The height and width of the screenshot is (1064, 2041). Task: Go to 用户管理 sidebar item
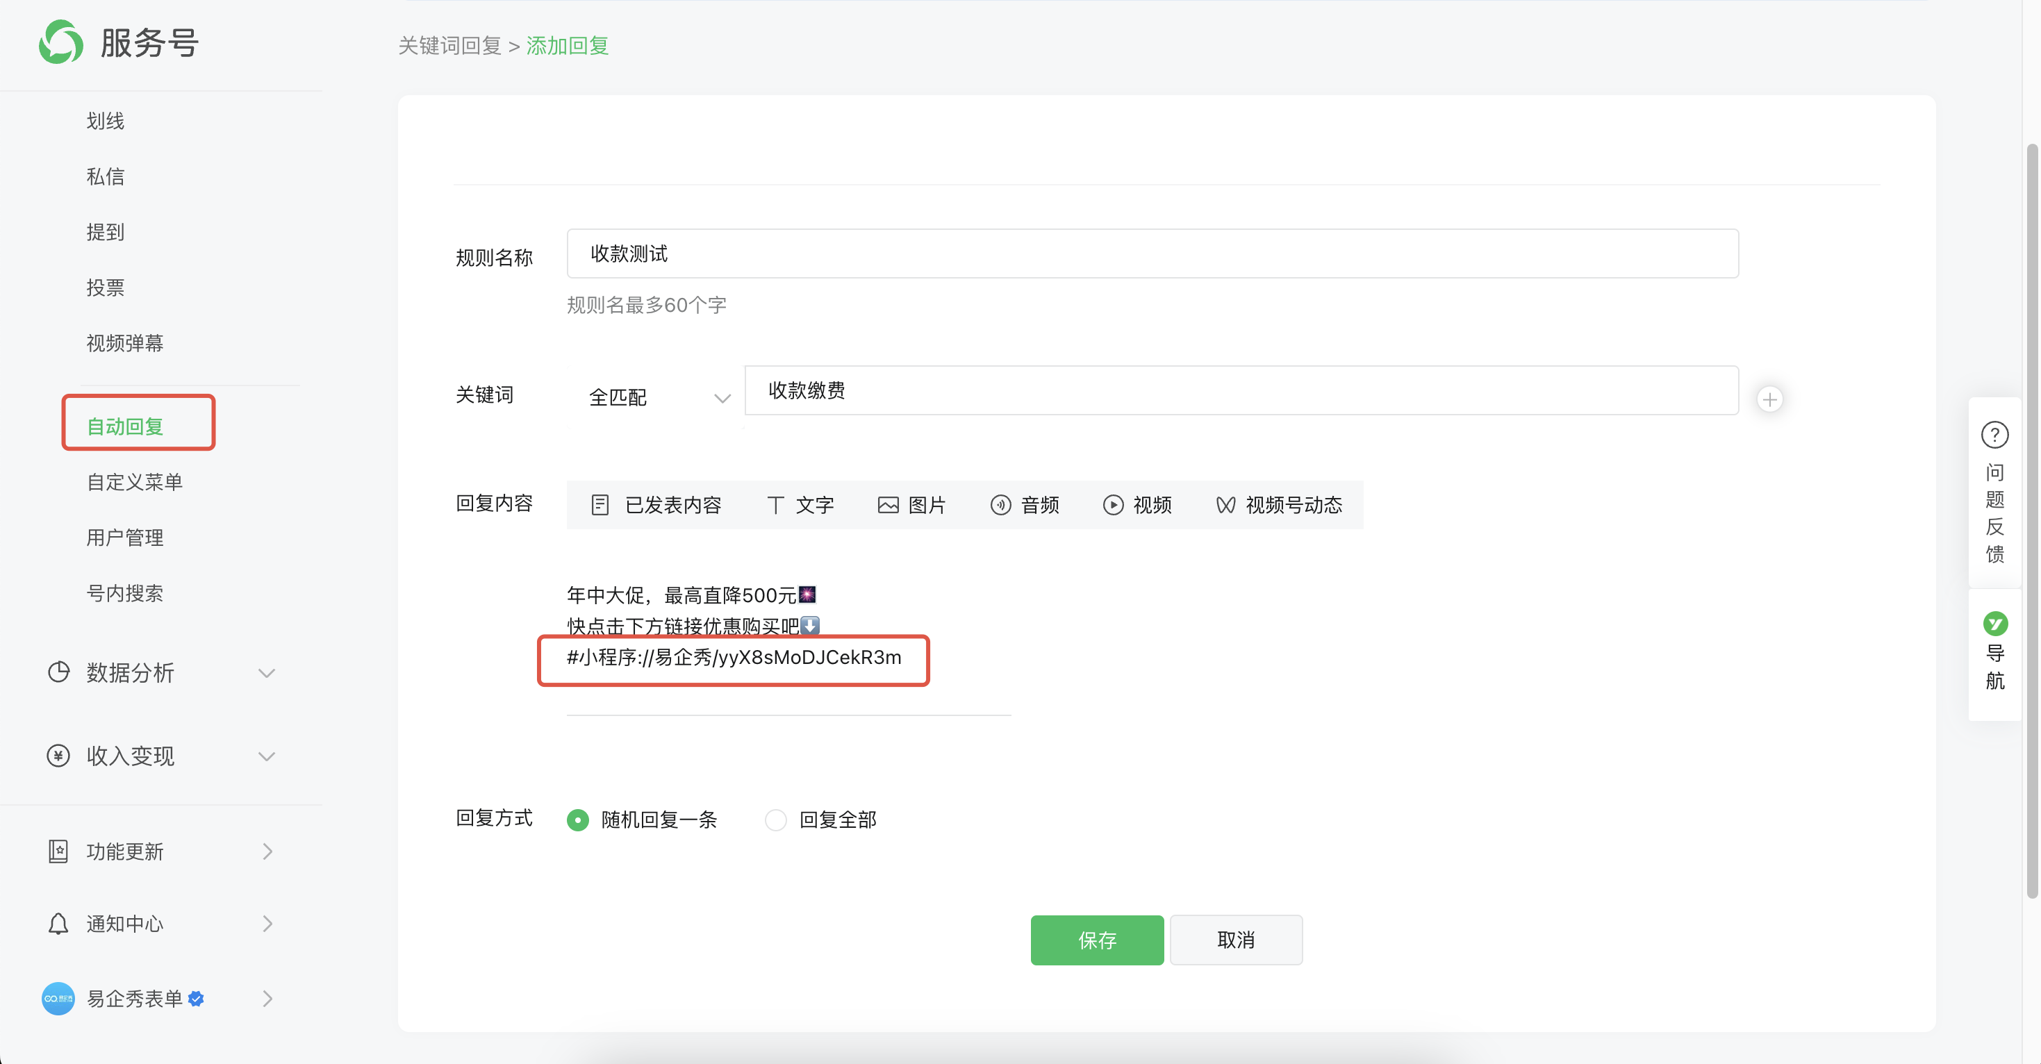click(x=124, y=537)
